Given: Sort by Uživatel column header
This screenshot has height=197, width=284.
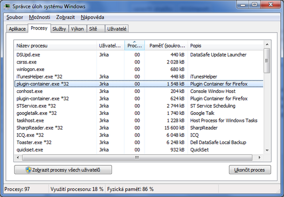Looking at the screenshot, I should coord(110,45).
